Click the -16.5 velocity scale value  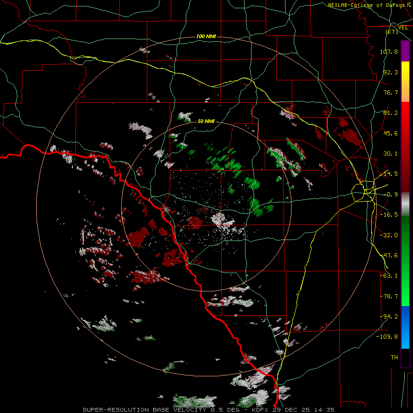[389, 215]
